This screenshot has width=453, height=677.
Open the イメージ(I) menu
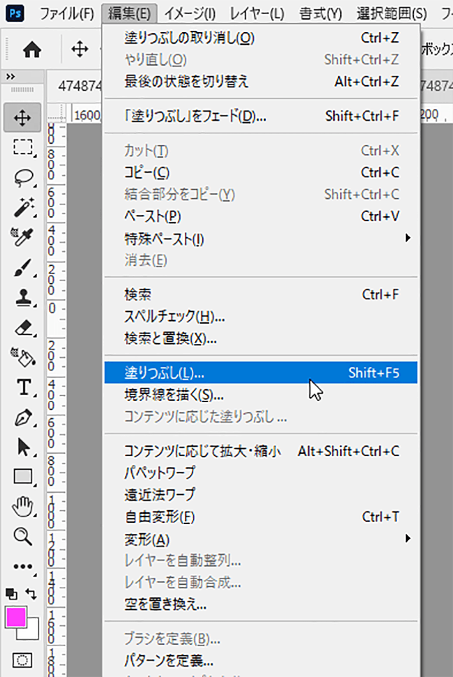pos(190,14)
